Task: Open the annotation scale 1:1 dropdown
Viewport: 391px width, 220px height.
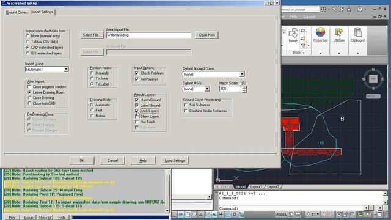Action: coord(318,215)
